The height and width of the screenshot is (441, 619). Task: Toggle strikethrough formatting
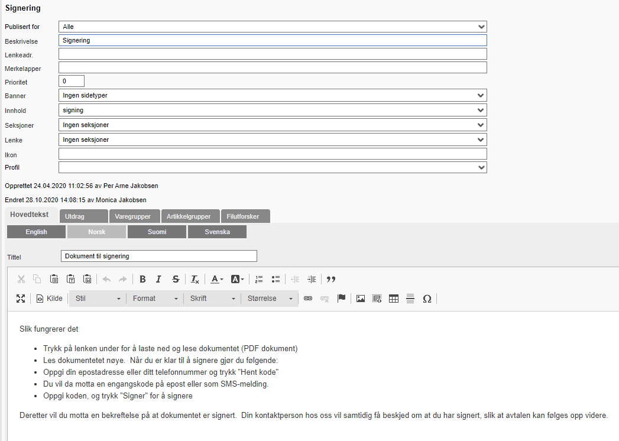tap(176, 279)
